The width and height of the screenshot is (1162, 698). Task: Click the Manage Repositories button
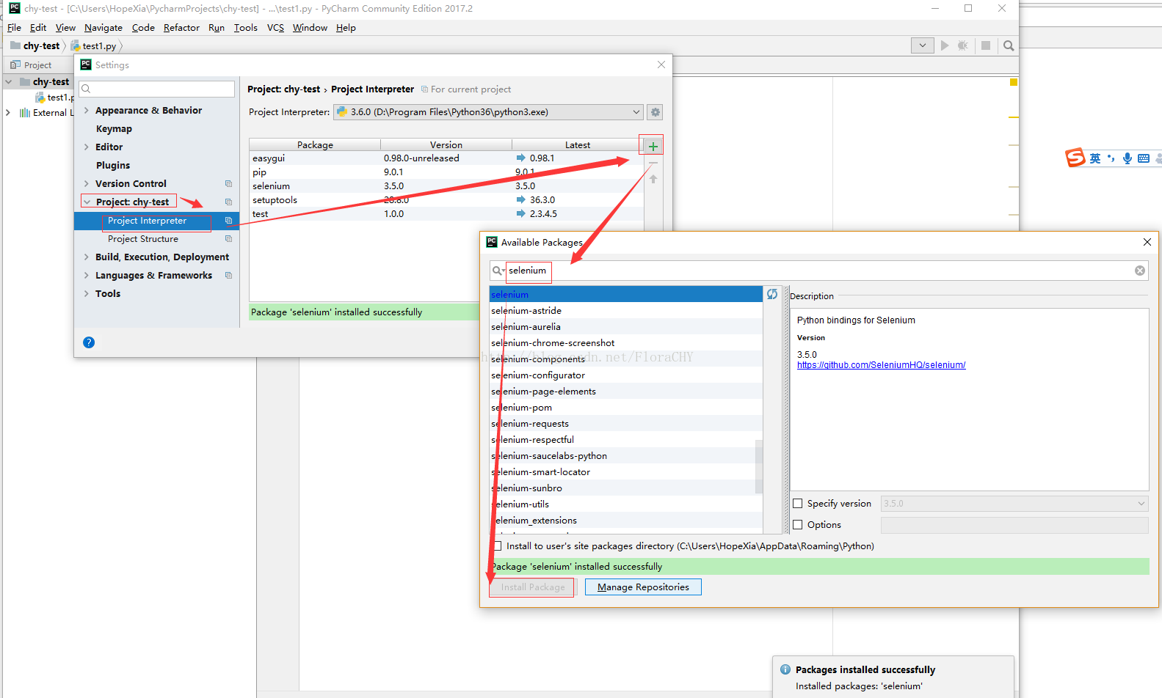click(643, 587)
